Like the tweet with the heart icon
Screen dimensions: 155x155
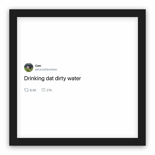click(x=43, y=90)
